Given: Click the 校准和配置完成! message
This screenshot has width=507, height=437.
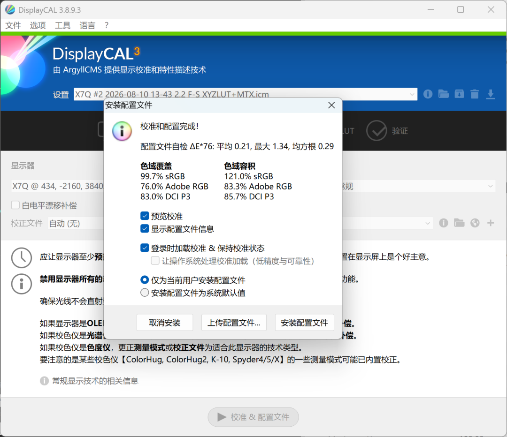Looking at the screenshot, I should click(169, 126).
